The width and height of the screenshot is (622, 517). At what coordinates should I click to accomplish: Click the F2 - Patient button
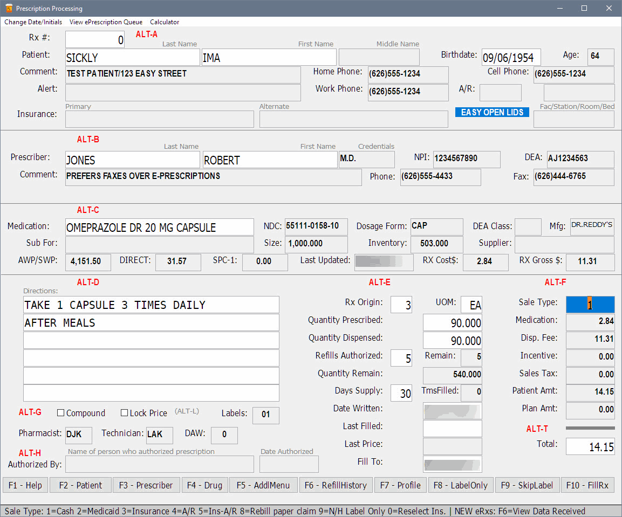(x=80, y=485)
